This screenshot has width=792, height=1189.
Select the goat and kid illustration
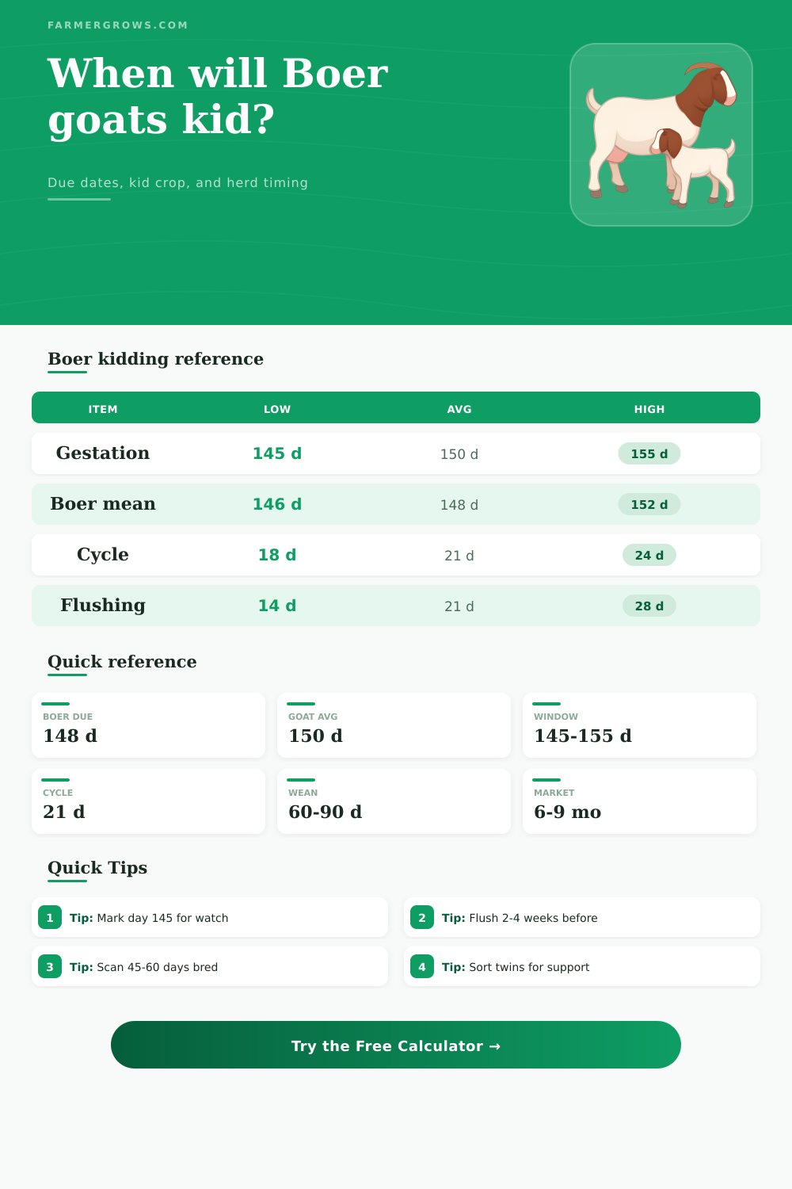[661, 135]
